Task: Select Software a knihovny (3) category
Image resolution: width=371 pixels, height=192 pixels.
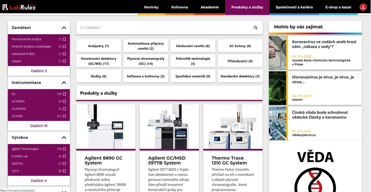Action: coord(146,76)
